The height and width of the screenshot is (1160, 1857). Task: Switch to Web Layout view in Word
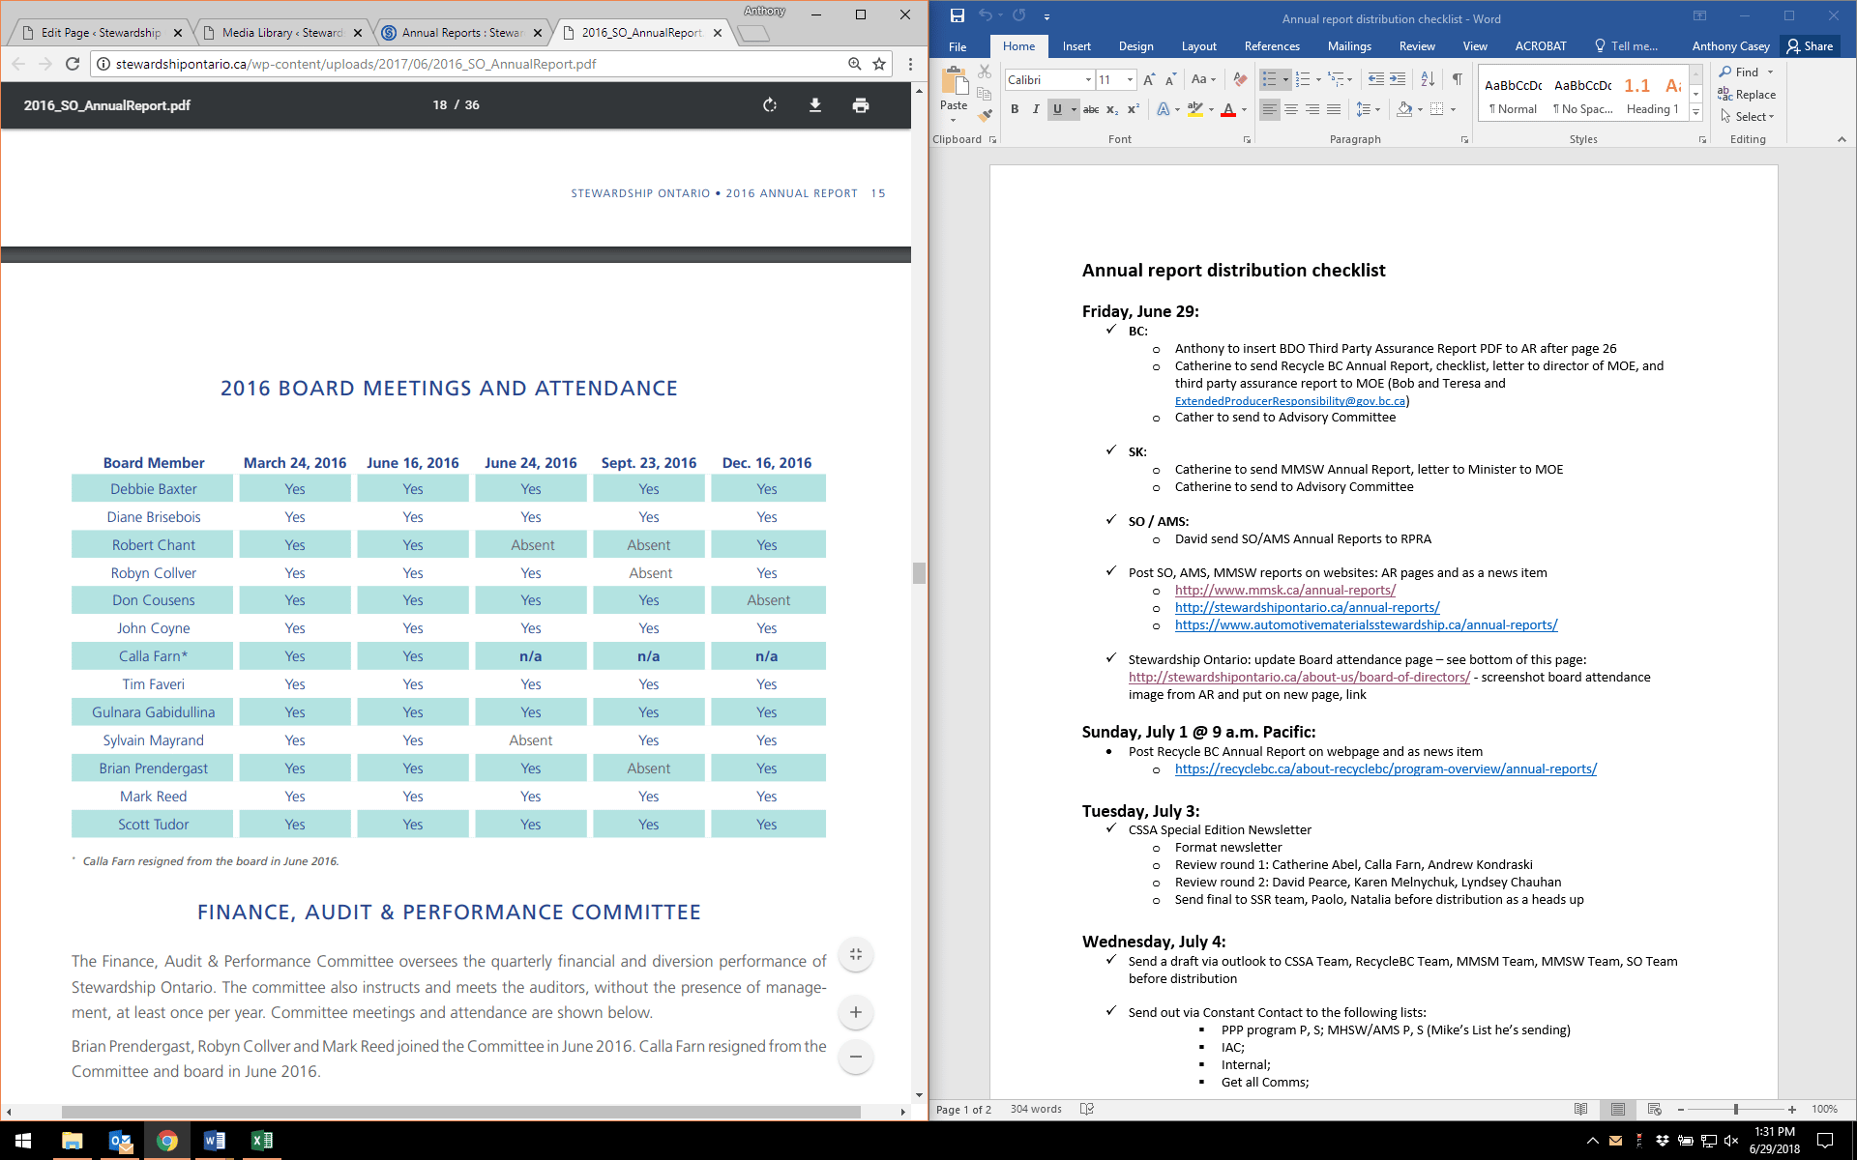pyautogui.click(x=1654, y=1109)
